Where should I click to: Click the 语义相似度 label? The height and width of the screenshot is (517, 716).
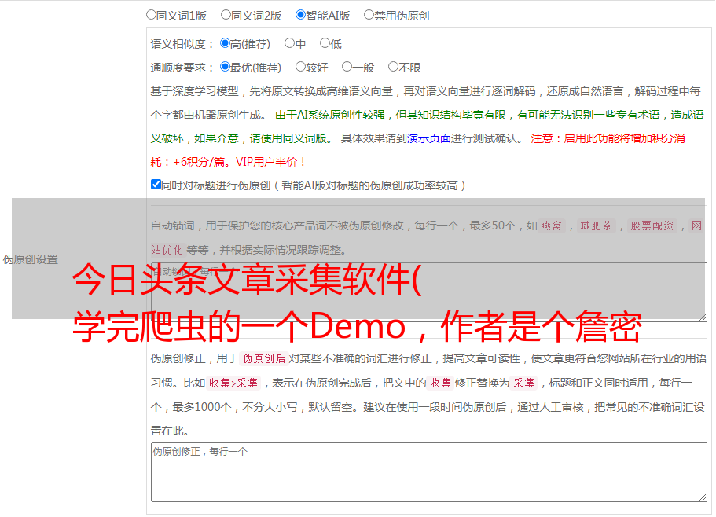pyautogui.click(x=182, y=44)
